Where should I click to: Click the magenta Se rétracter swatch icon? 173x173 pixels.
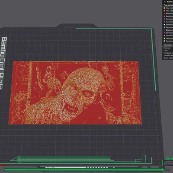click(164, 33)
